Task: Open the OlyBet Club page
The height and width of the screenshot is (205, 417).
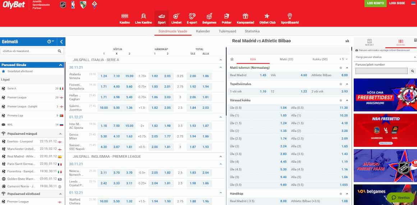Action: [x=267, y=19]
